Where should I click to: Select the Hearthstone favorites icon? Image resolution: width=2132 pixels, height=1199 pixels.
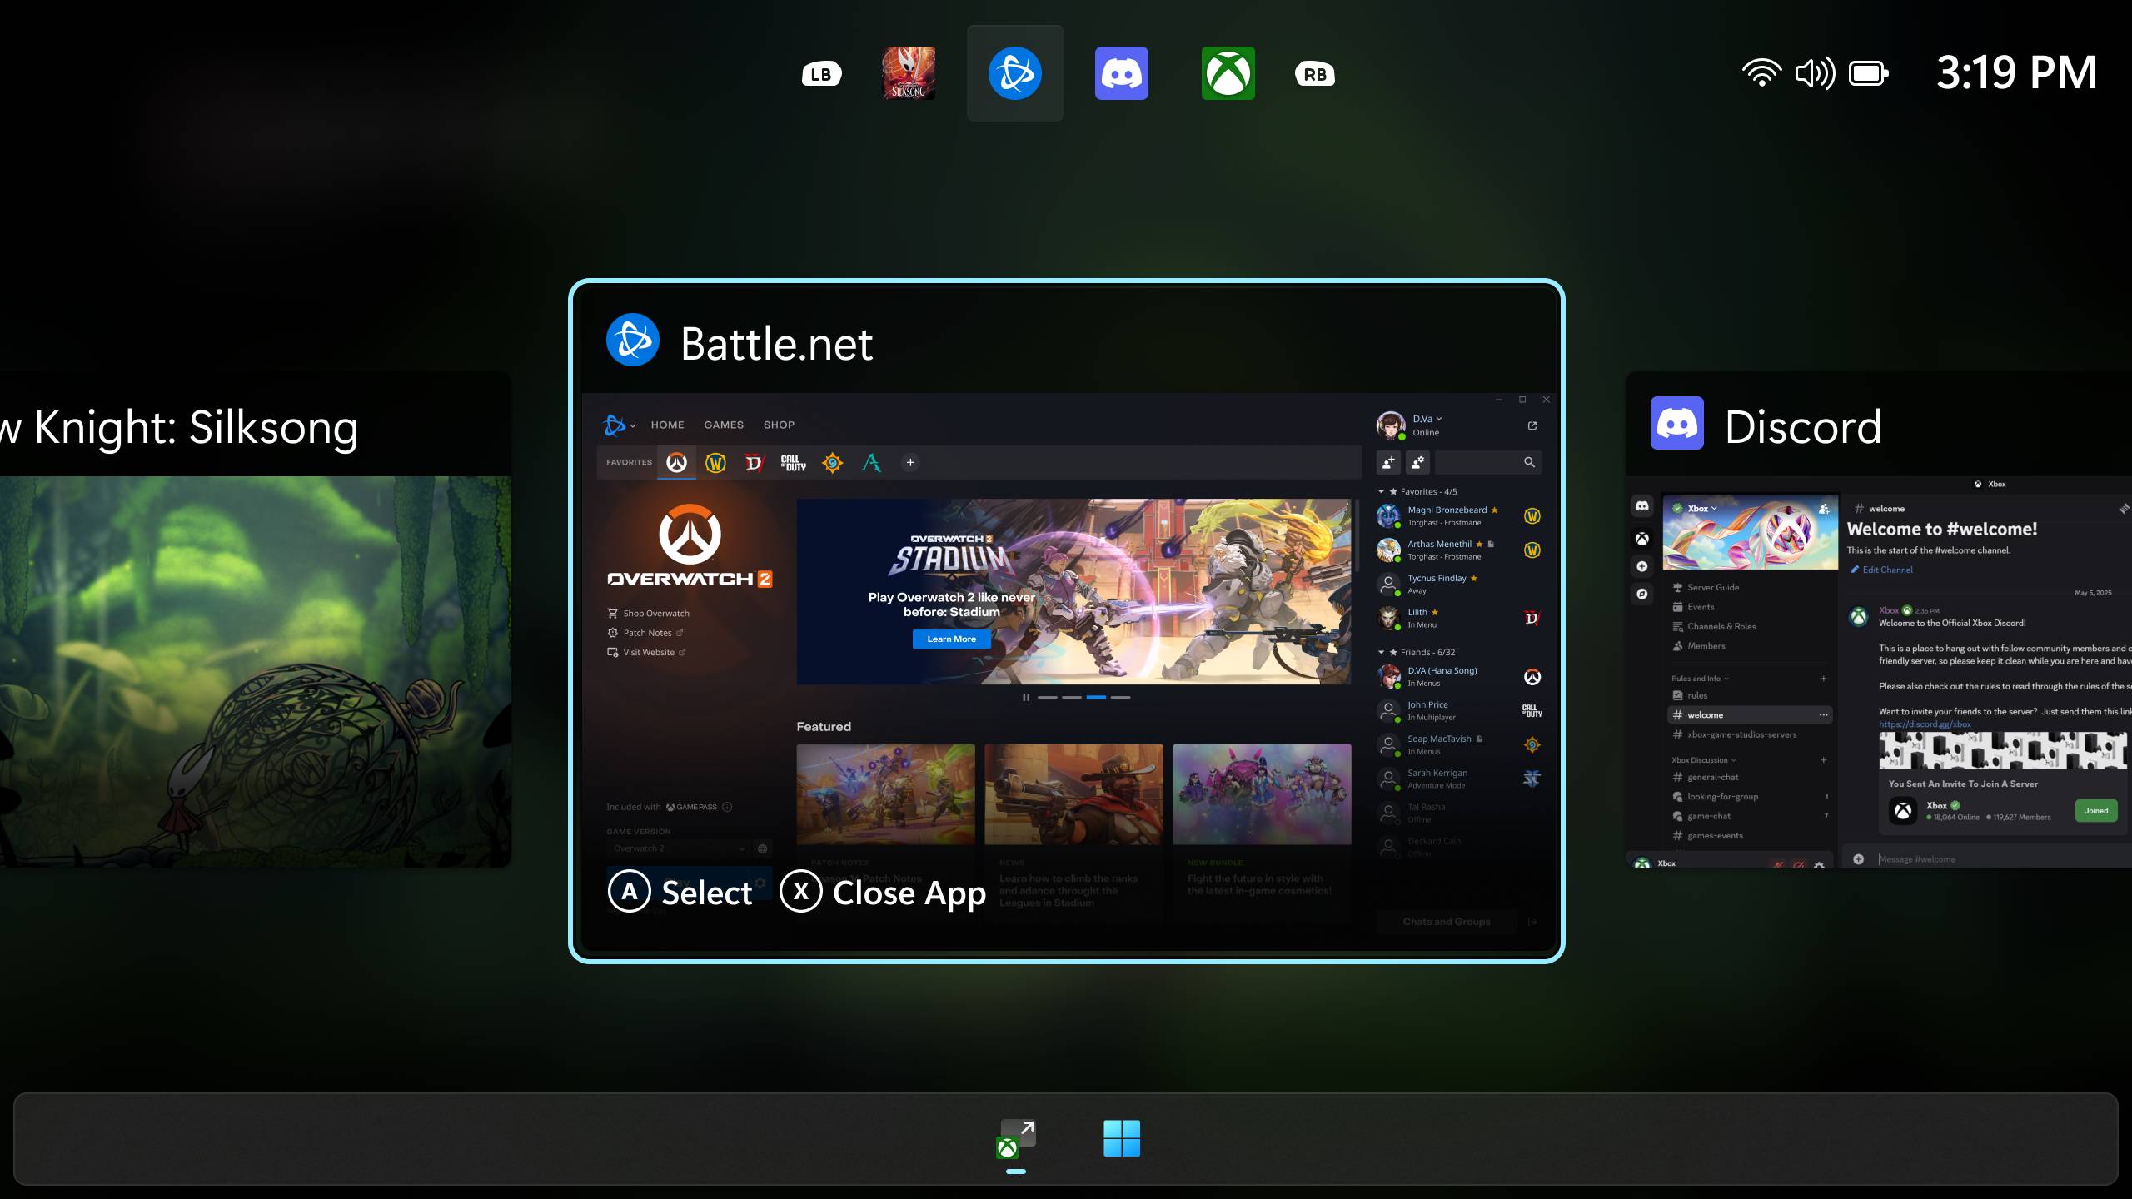coord(832,464)
